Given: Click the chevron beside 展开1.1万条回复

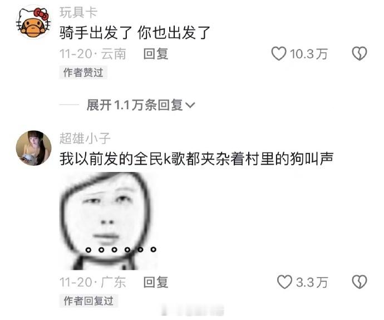Looking at the screenshot, I should point(190,106).
